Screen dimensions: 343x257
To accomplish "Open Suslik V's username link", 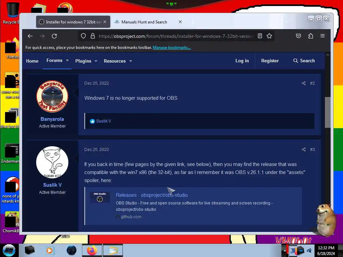I will (52, 185).
